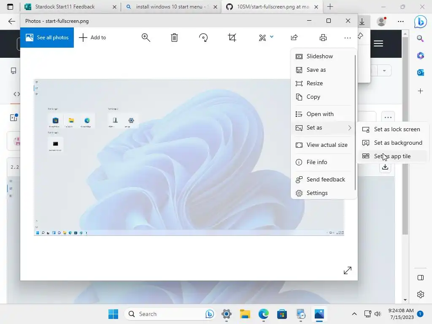Select Set as lock screen
432x324 pixels.
coord(393,129)
